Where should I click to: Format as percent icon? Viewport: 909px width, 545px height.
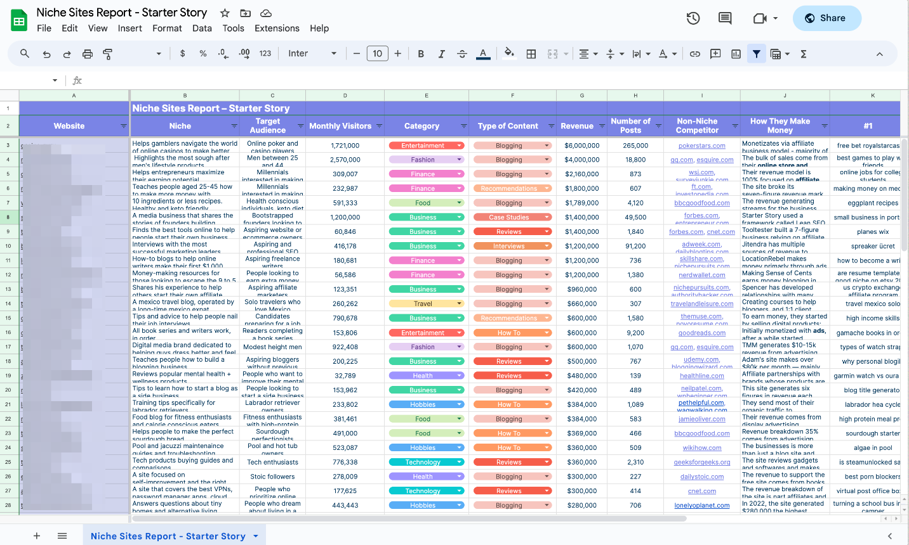203,54
